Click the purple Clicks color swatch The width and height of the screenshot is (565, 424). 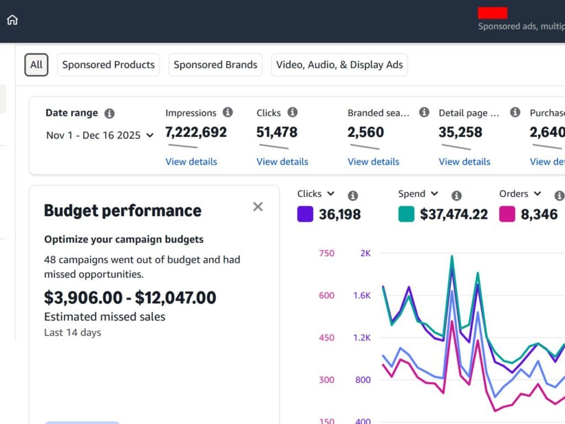tap(305, 214)
